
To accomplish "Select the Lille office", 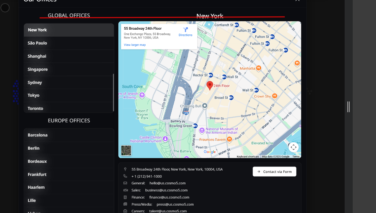I will (68, 201).
